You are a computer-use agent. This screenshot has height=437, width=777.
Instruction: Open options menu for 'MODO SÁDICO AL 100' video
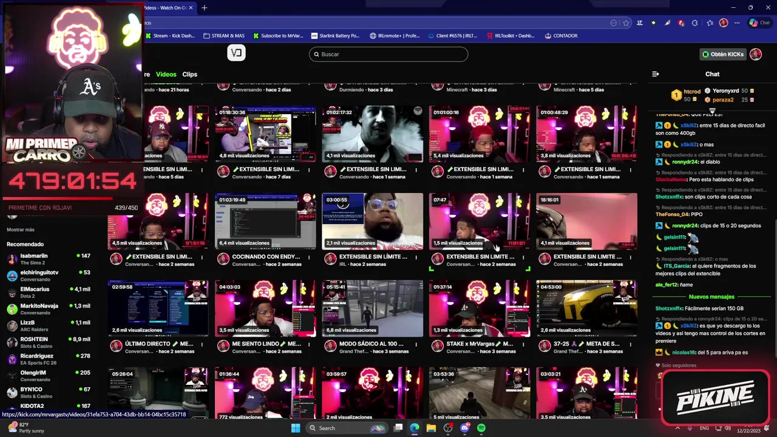point(416,344)
